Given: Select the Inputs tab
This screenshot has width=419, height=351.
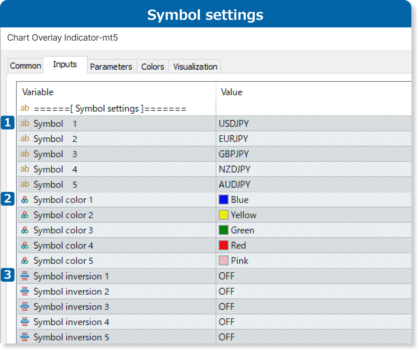Looking at the screenshot, I should tap(65, 64).
